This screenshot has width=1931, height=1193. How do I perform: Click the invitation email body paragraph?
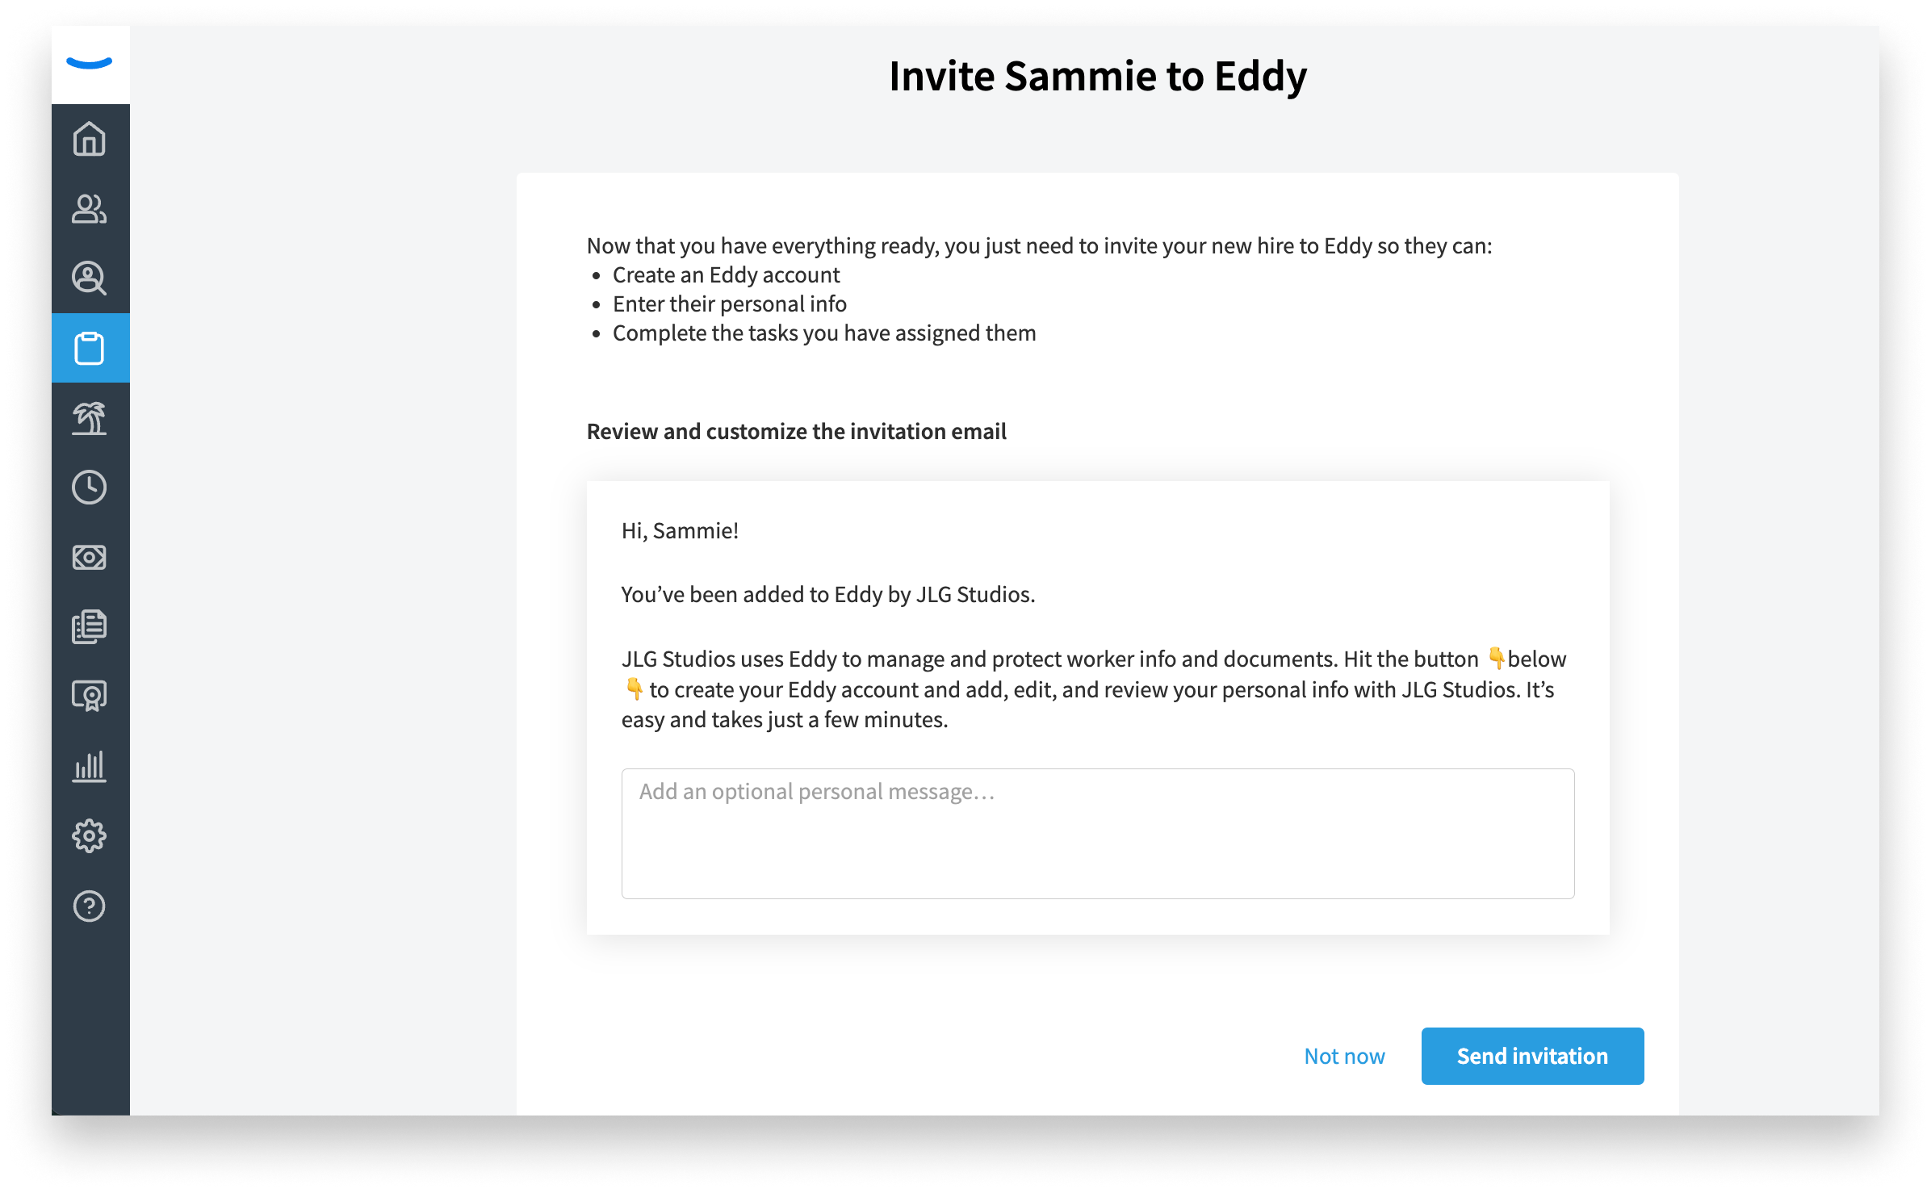pos(1094,689)
